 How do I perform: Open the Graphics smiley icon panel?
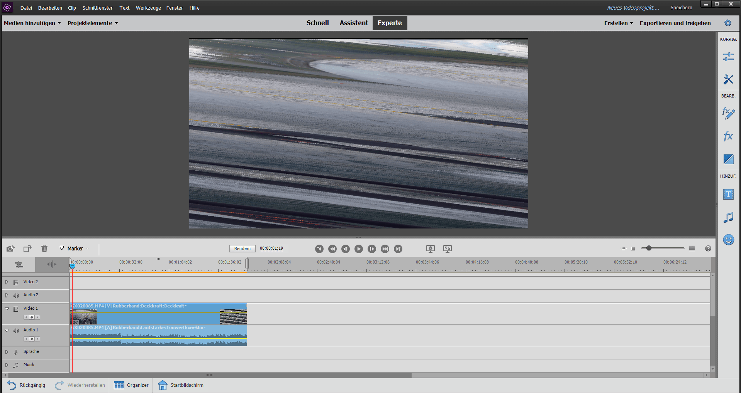[x=728, y=240]
